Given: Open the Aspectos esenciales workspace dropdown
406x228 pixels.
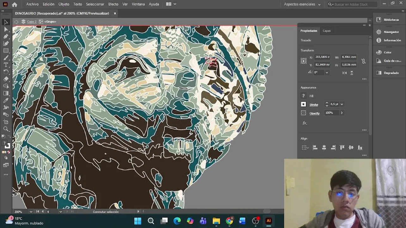Looking at the screenshot, I should pos(302,4).
